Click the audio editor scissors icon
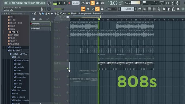Image resolution: width=185 pixels, height=104 pixels. pyautogui.click(x=172, y=3)
